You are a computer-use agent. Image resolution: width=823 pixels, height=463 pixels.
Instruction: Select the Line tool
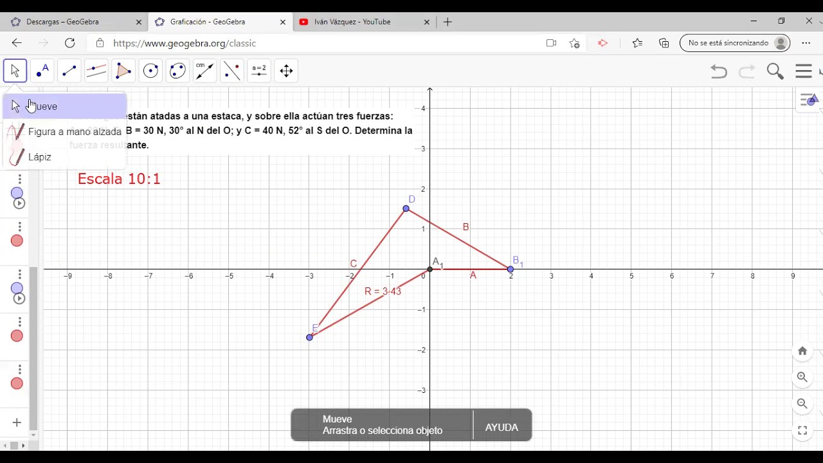point(69,71)
